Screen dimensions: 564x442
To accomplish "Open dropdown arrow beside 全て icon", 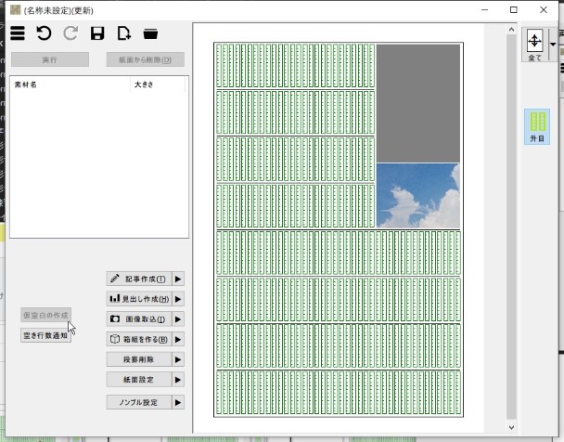I will coord(553,45).
